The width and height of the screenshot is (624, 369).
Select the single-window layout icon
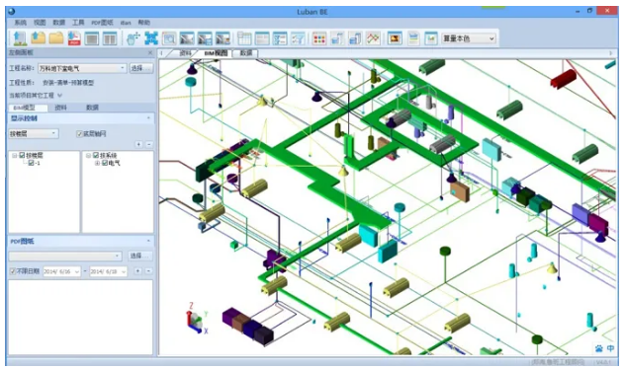[x=92, y=38]
